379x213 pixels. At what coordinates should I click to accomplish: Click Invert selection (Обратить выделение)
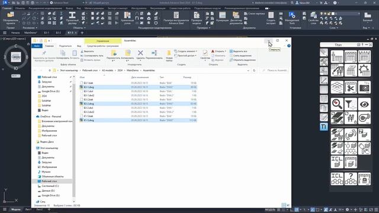(242, 60)
